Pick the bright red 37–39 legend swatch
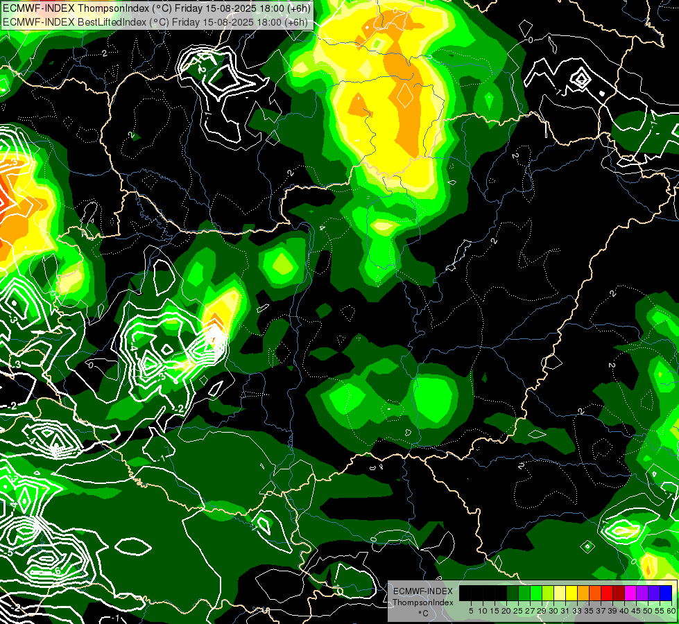The width and height of the screenshot is (679, 624). pos(607,593)
